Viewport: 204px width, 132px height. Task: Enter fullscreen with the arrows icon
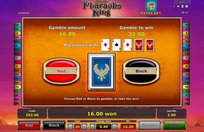coord(187,6)
